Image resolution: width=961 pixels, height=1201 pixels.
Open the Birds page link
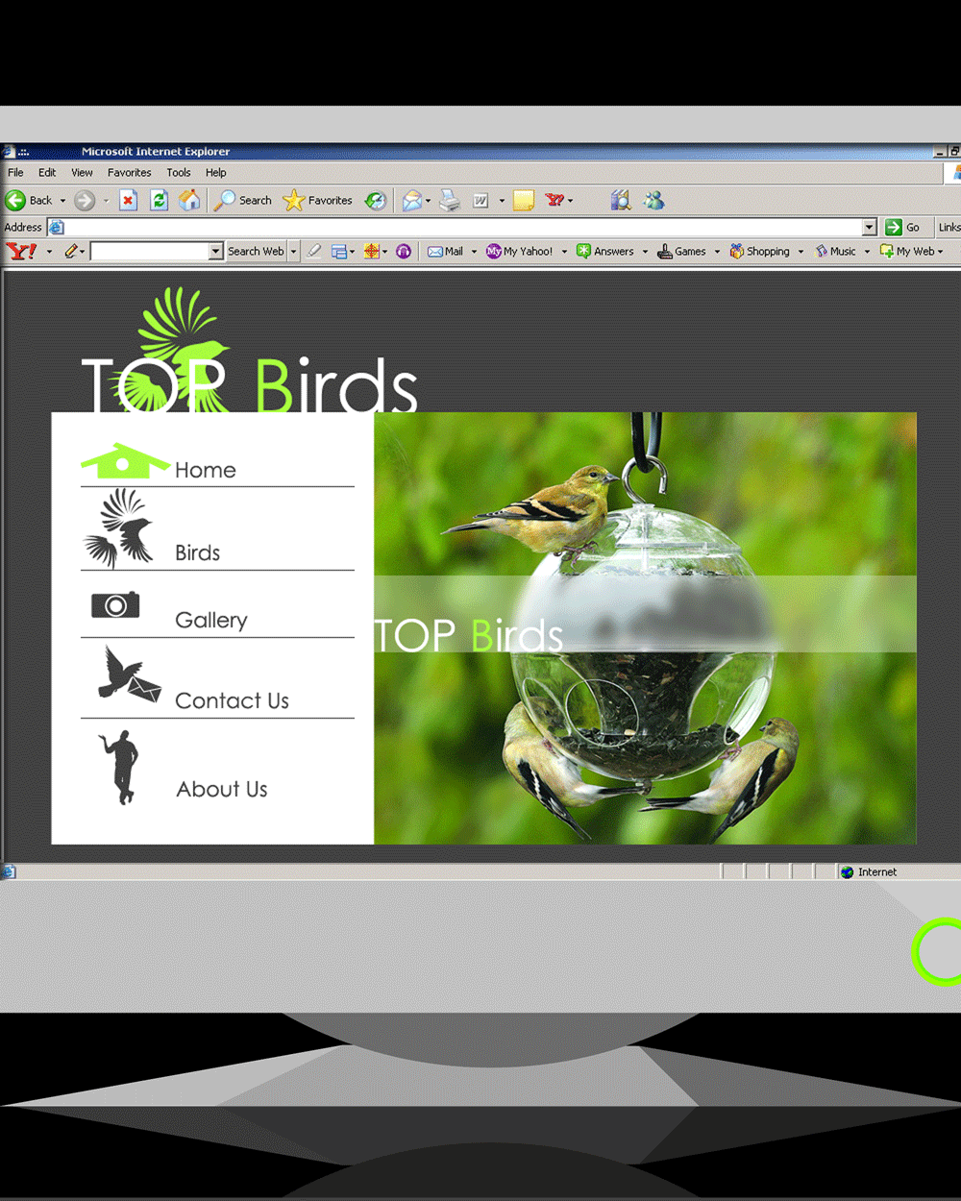tap(198, 552)
